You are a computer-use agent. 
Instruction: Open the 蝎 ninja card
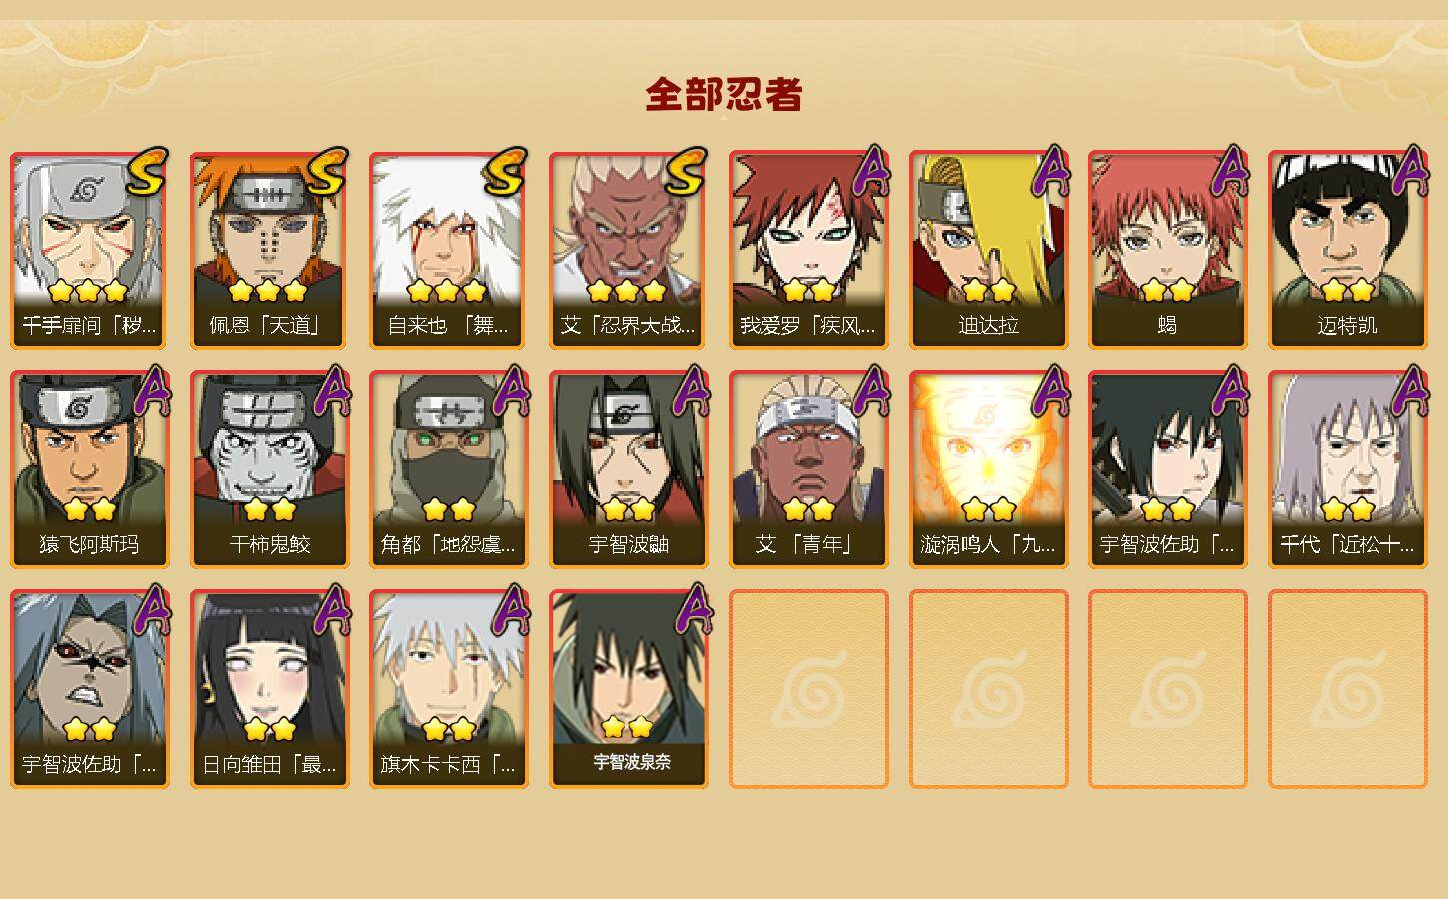click(1167, 250)
